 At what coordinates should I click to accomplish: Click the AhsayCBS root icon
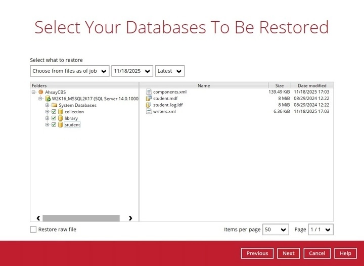click(41, 92)
